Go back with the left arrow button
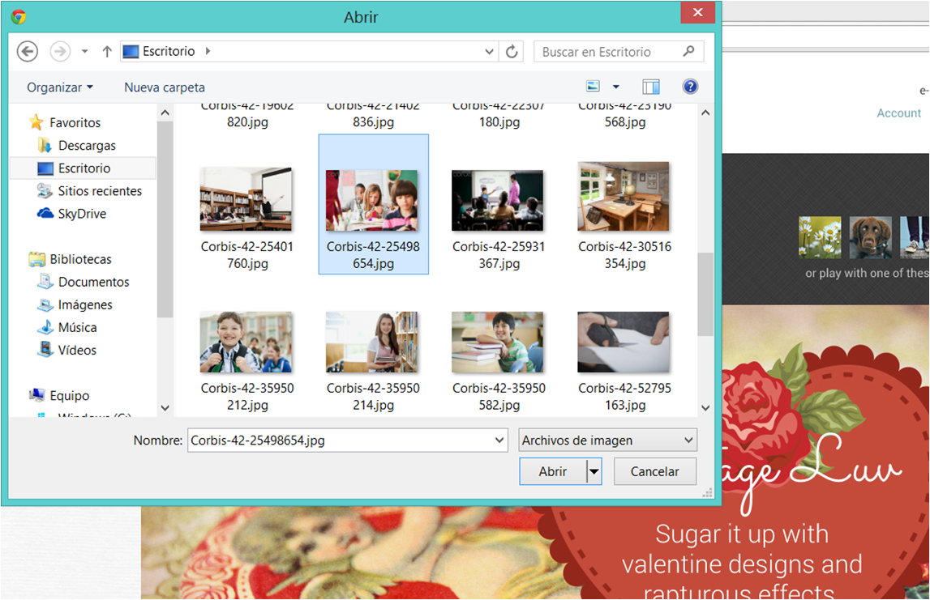The height and width of the screenshot is (600, 930). click(x=28, y=52)
